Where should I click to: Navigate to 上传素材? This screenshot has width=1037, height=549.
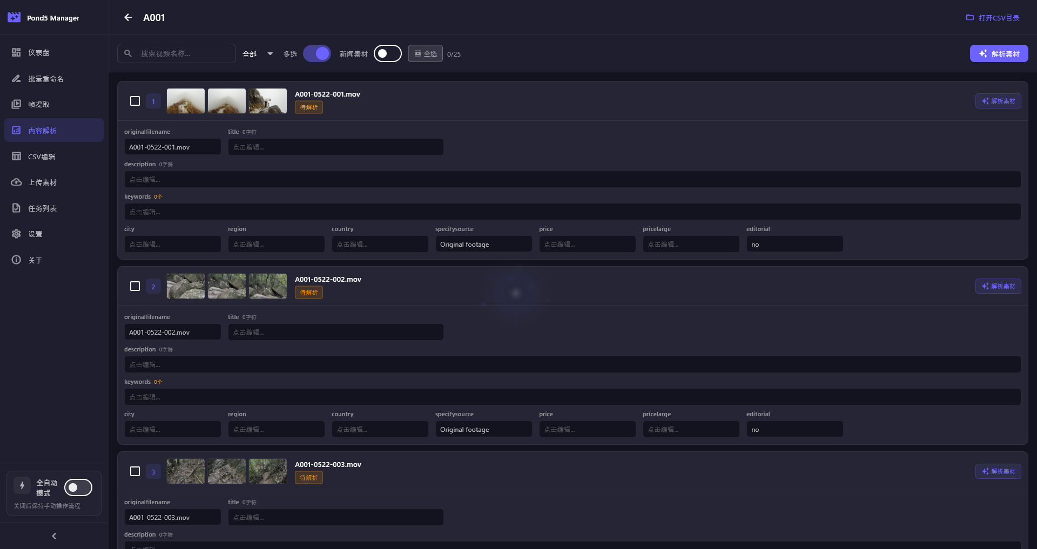click(54, 182)
